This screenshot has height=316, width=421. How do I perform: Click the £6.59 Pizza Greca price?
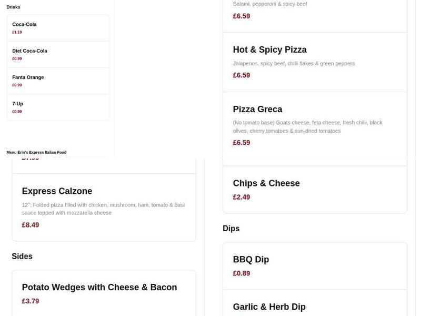242,142
